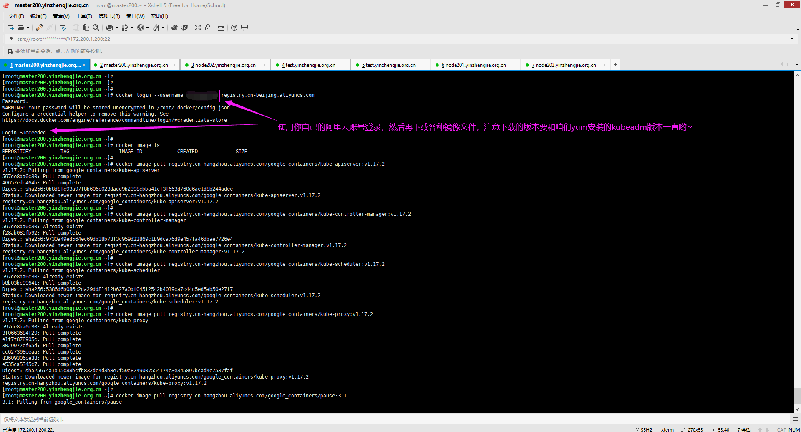Launch Xftp with swirl icon
The image size is (801, 432).
(174, 28)
